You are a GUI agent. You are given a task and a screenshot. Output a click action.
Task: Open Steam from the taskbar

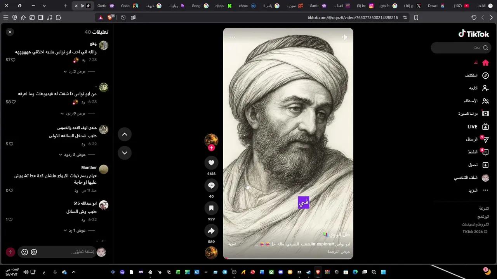pyautogui.click(x=309, y=272)
